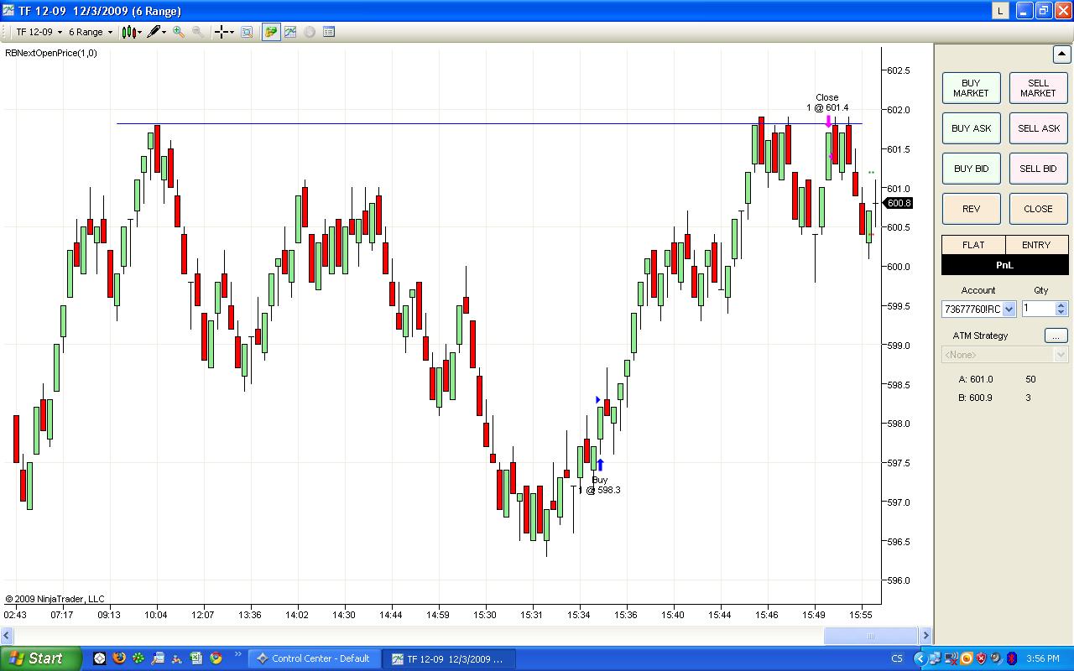Click the horizontal scrollbar thumb
This screenshot has width=1074, height=671.
(x=870, y=636)
